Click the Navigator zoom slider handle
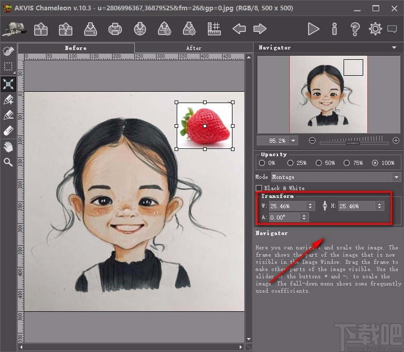The height and width of the screenshot is (352, 404). pyautogui.click(x=353, y=142)
